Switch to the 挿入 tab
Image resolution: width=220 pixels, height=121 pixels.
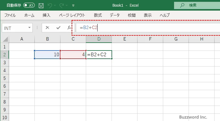(x=47, y=15)
